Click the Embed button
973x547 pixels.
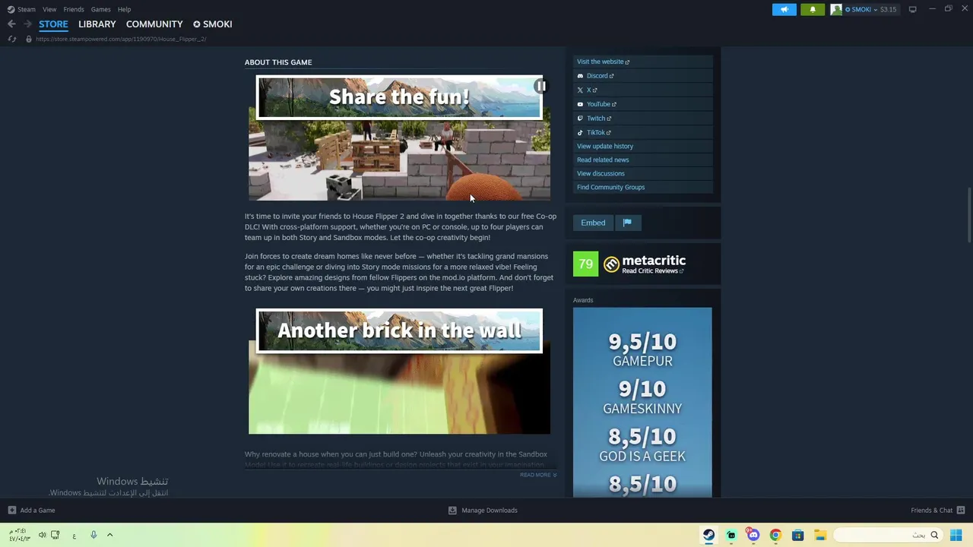coord(593,223)
